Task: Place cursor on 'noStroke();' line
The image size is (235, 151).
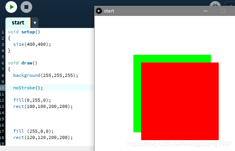Action: point(28,88)
